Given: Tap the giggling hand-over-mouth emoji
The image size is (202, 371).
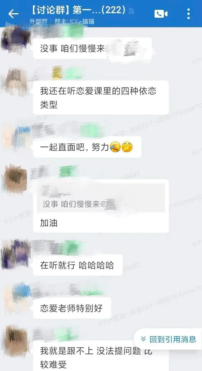Looking at the screenshot, I should point(127,147).
